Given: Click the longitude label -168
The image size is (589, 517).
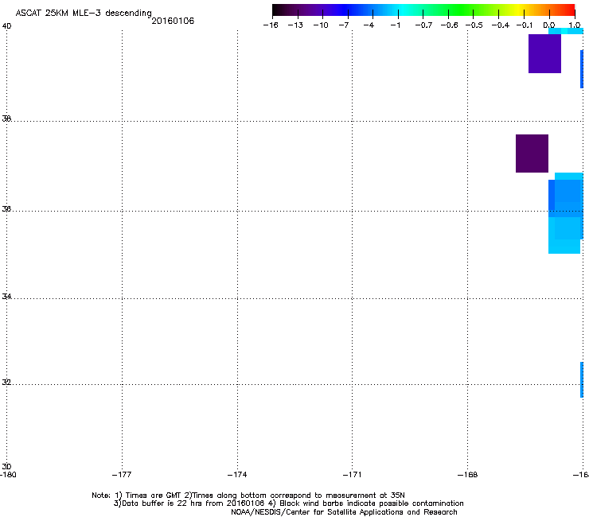Looking at the screenshot, I should 468,475.
